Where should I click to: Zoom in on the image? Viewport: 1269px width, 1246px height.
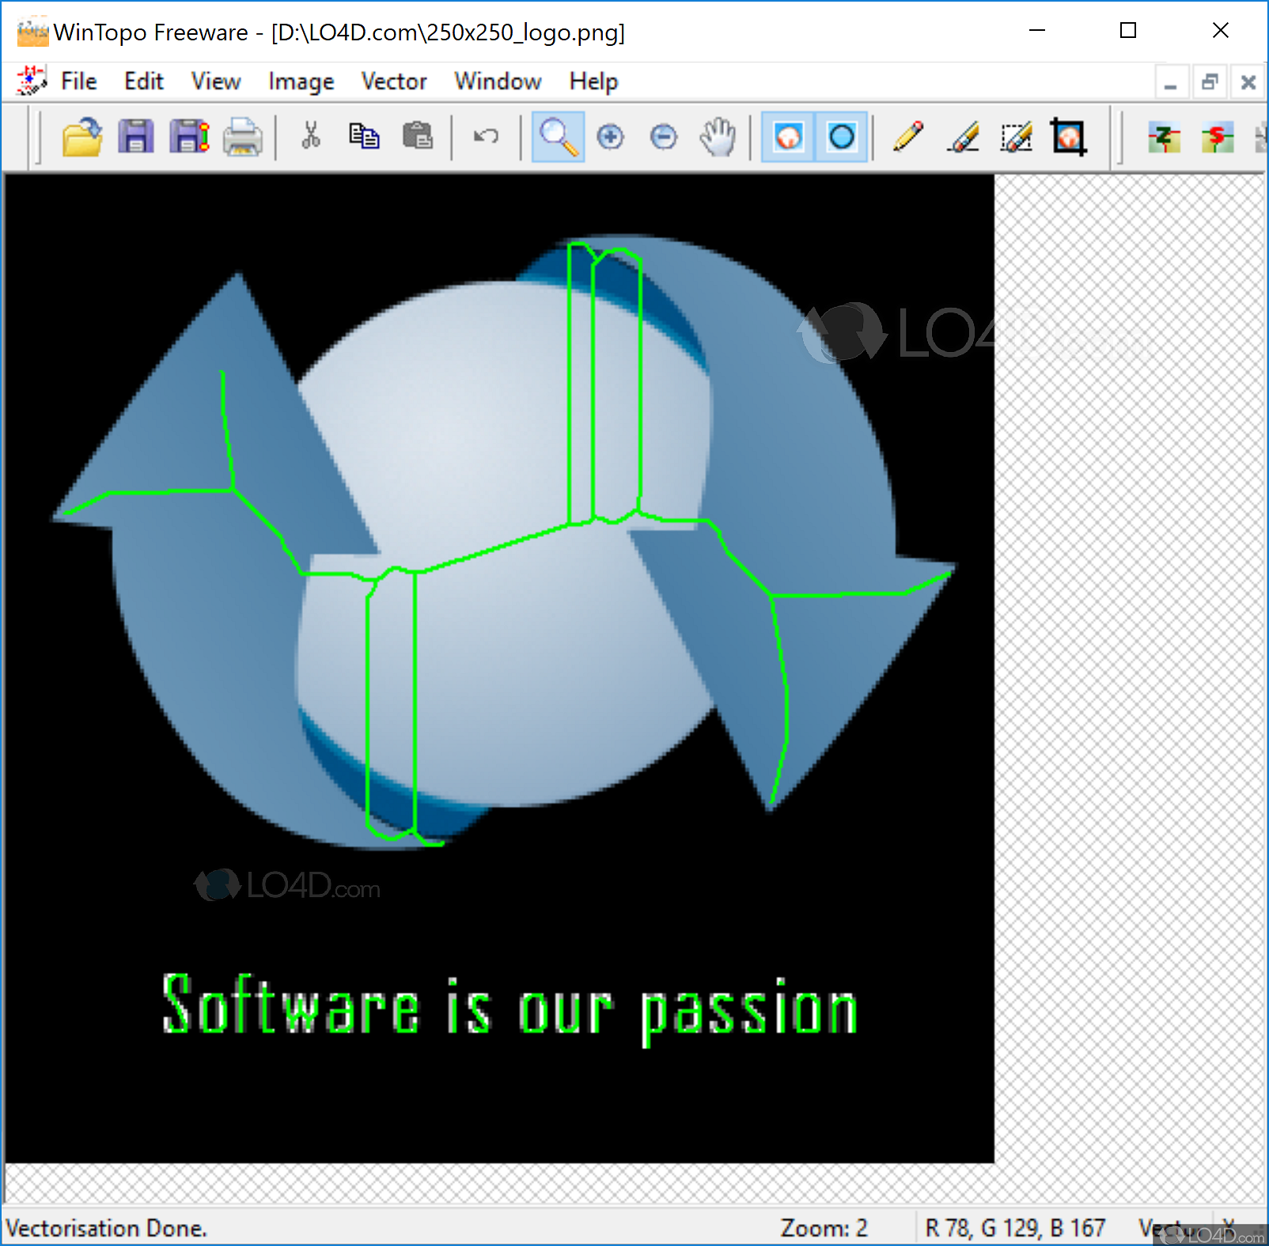(610, 136)
